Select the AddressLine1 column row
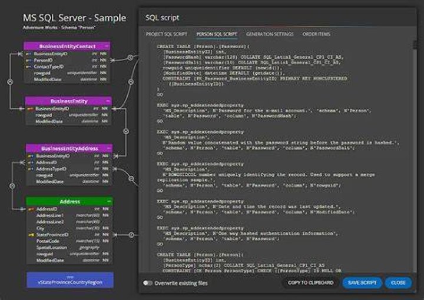 (69, 215)
